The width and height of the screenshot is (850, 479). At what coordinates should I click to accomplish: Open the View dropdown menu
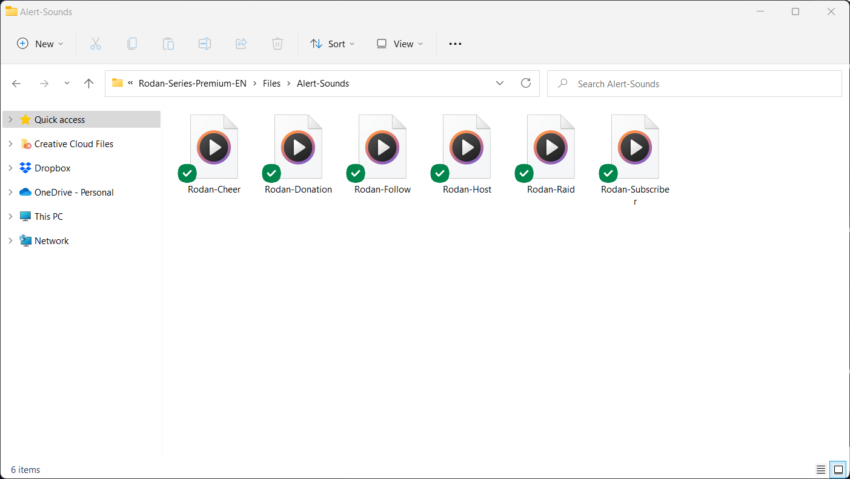[400, 44]
